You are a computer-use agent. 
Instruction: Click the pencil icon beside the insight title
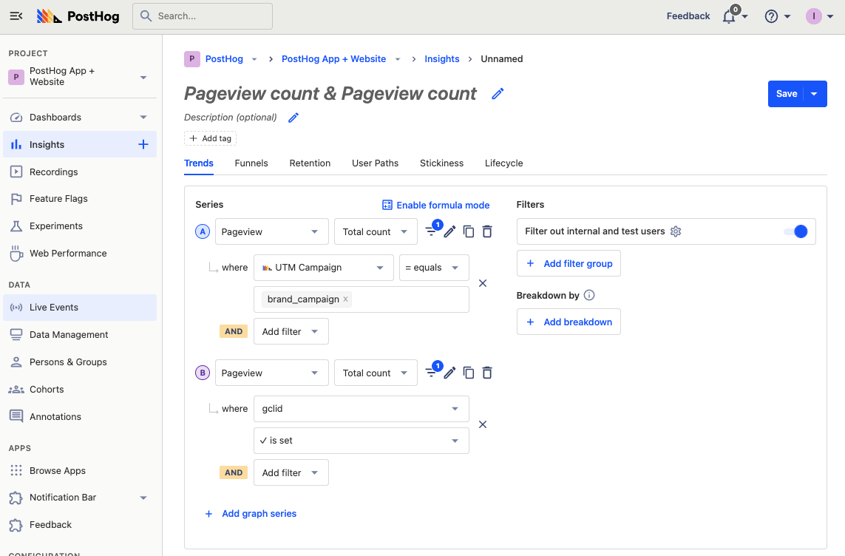tap(498, 94)
